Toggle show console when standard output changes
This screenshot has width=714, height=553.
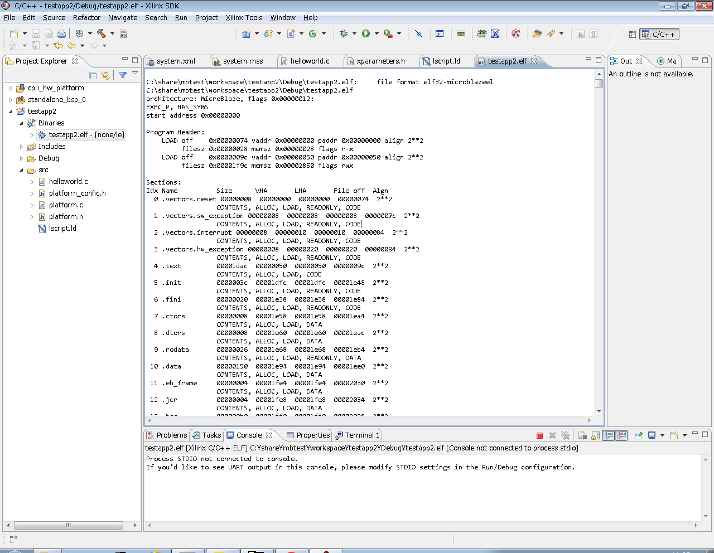click(x=609, y=435)
